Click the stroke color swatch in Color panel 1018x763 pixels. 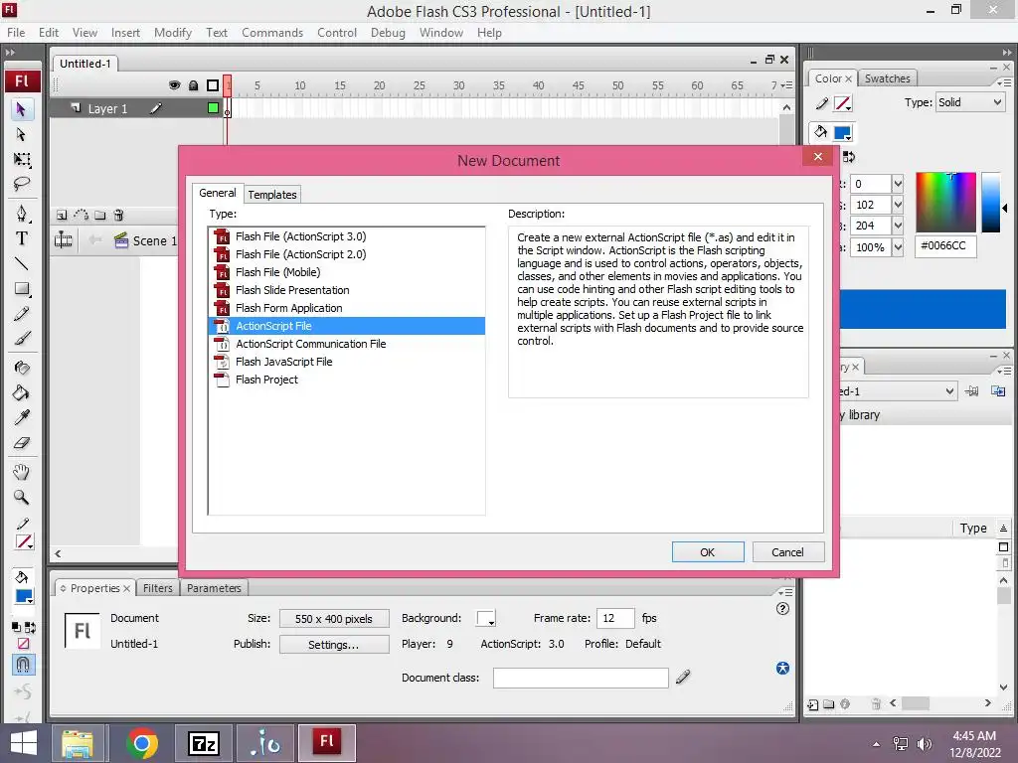(842, 103)
